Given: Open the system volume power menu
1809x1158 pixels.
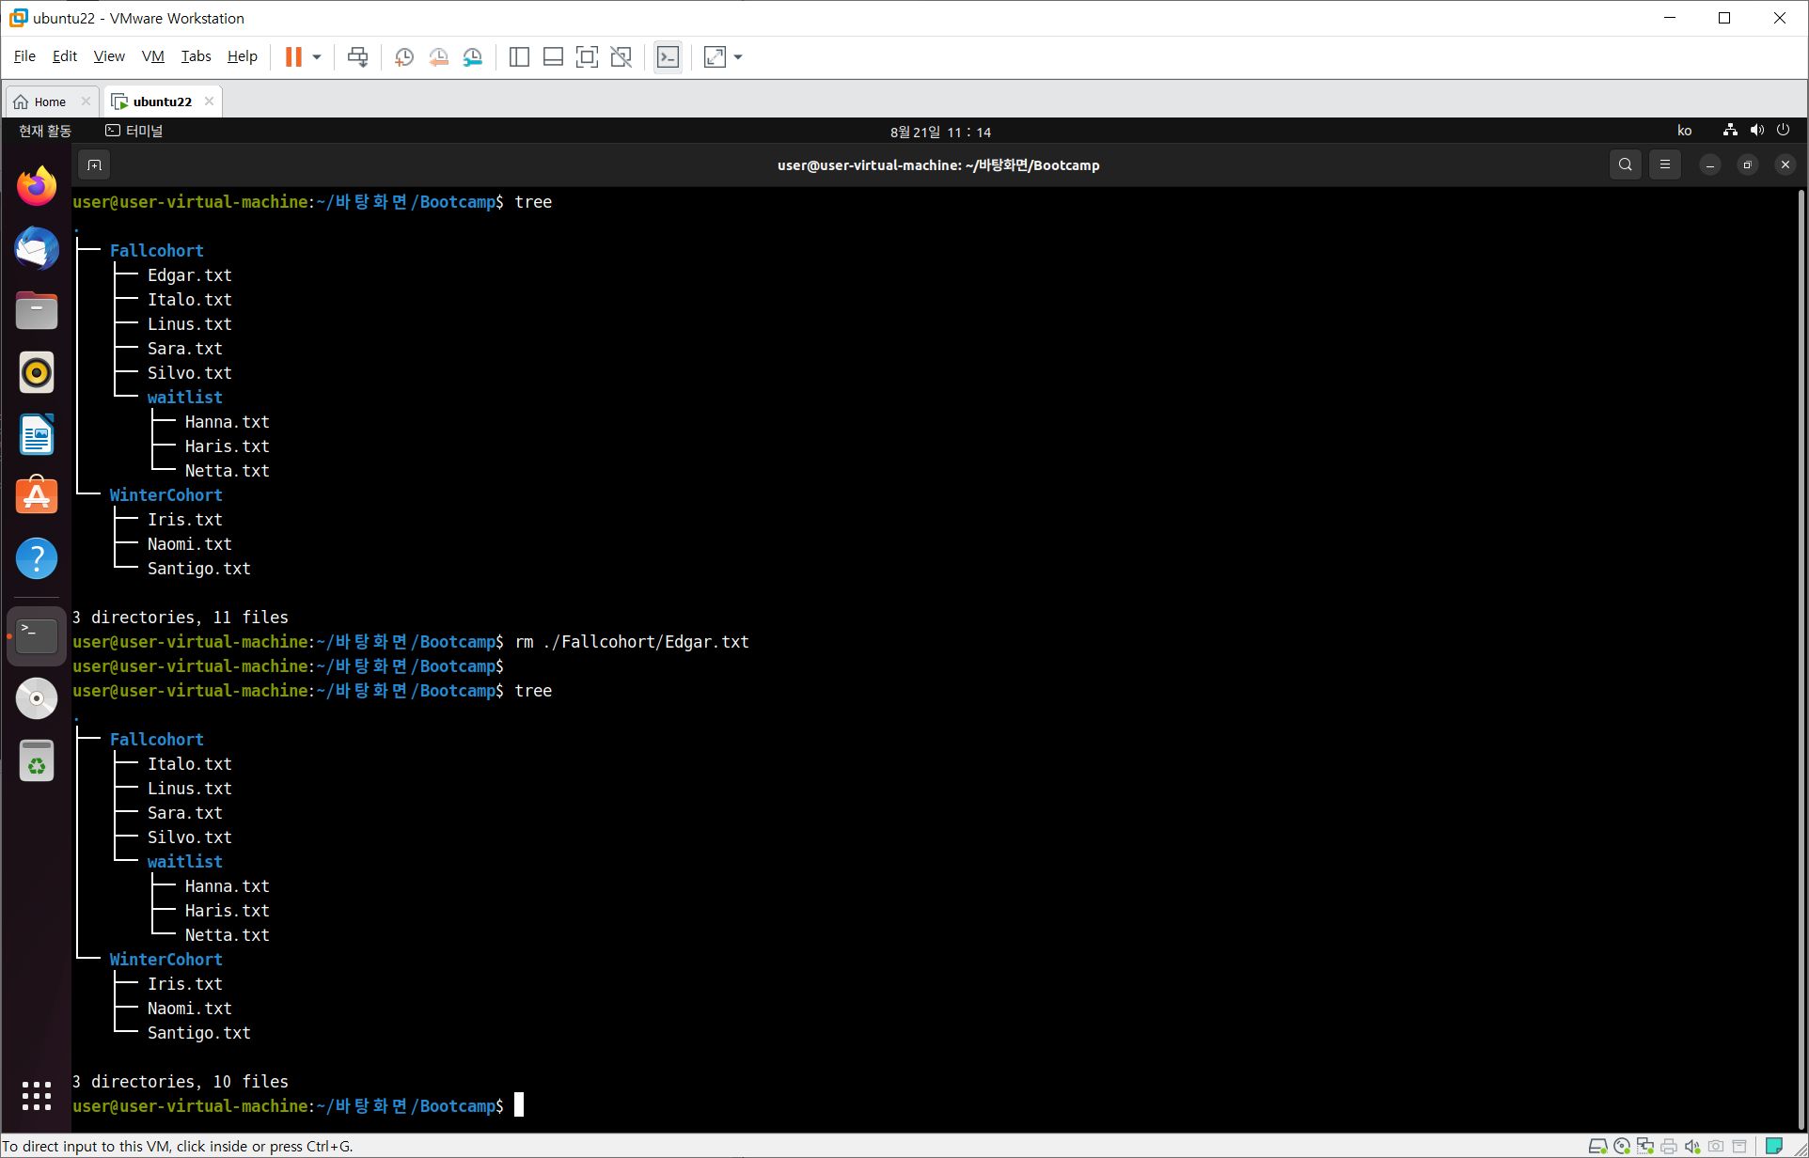Looking at the screenshot, I should 1756,131.
